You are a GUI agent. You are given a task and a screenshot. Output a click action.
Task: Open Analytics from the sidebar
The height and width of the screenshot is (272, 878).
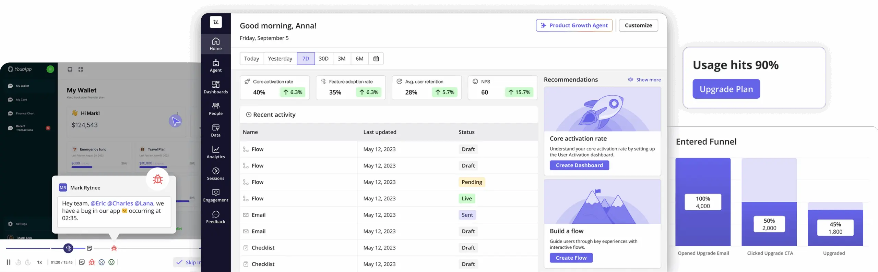(215, 152)
